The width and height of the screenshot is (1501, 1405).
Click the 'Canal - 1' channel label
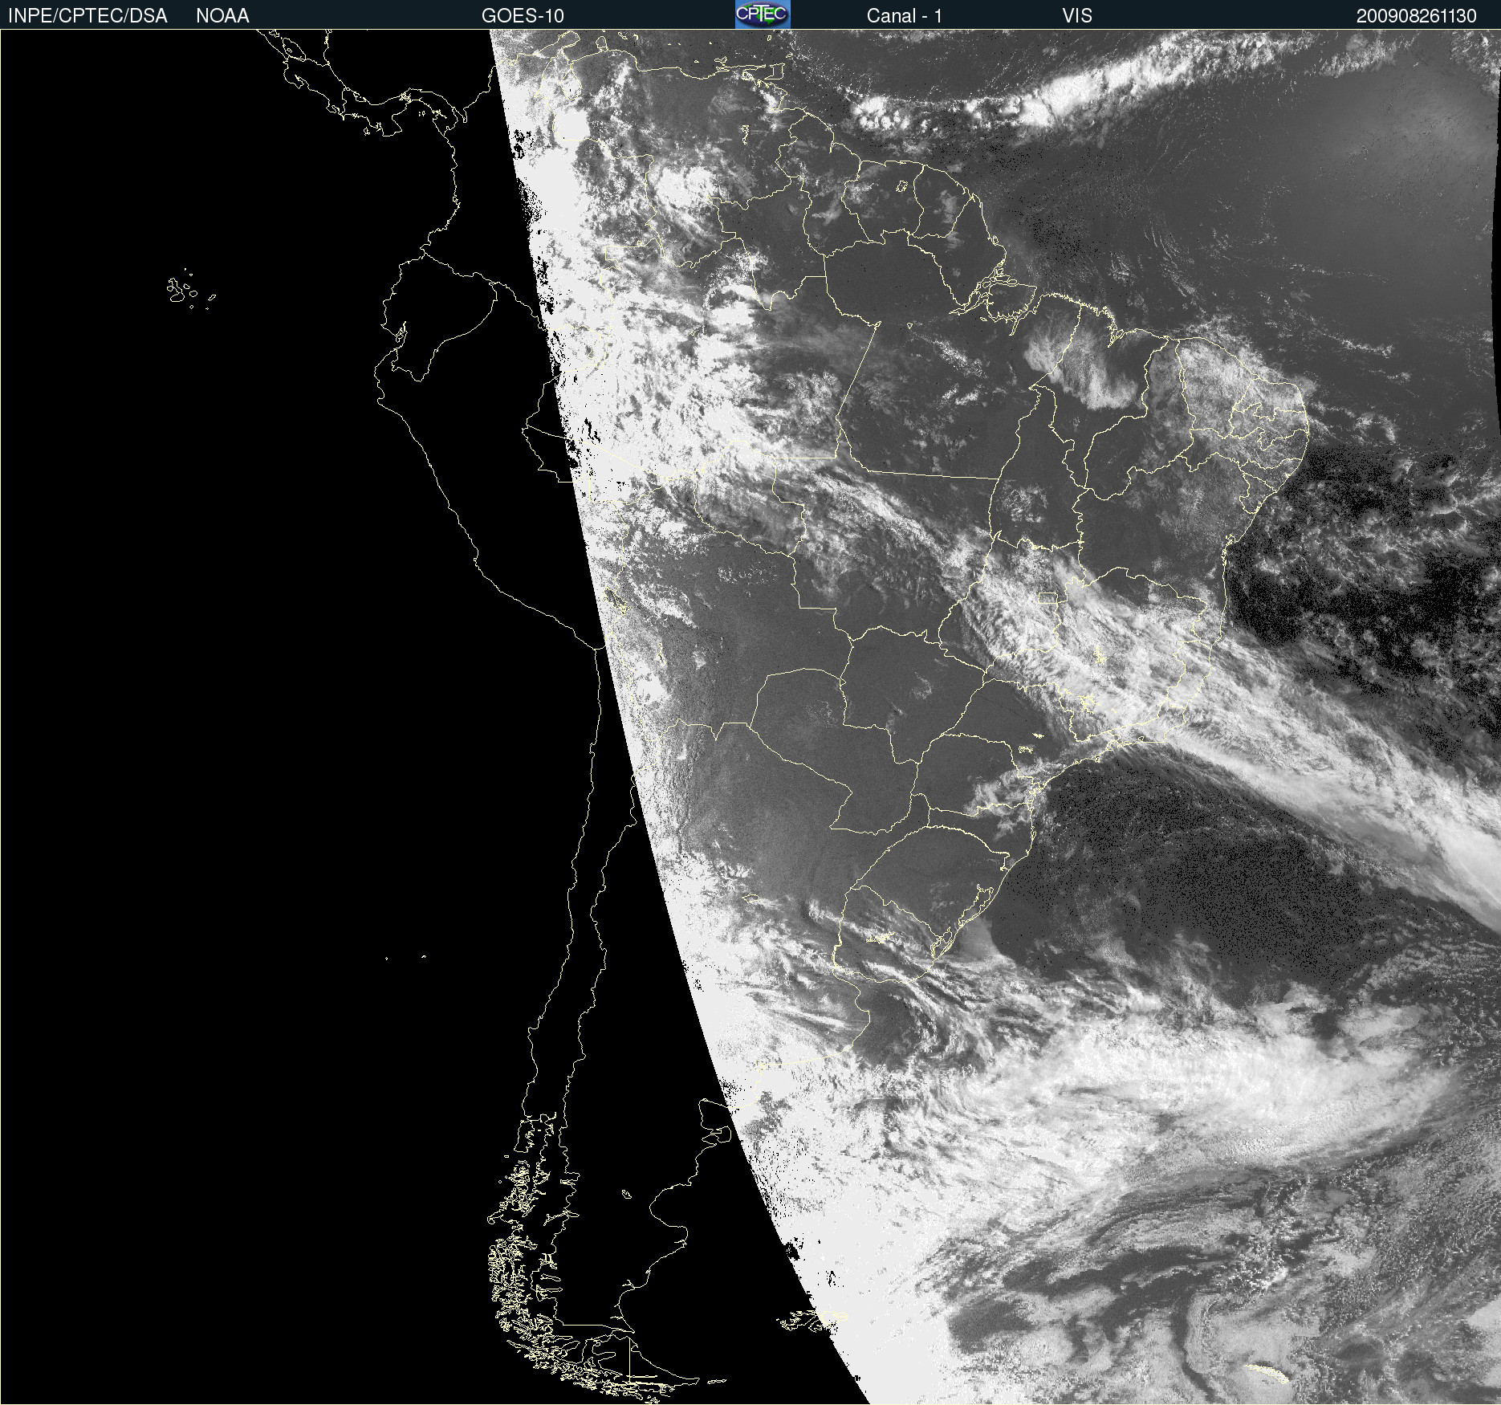(905, 16)
